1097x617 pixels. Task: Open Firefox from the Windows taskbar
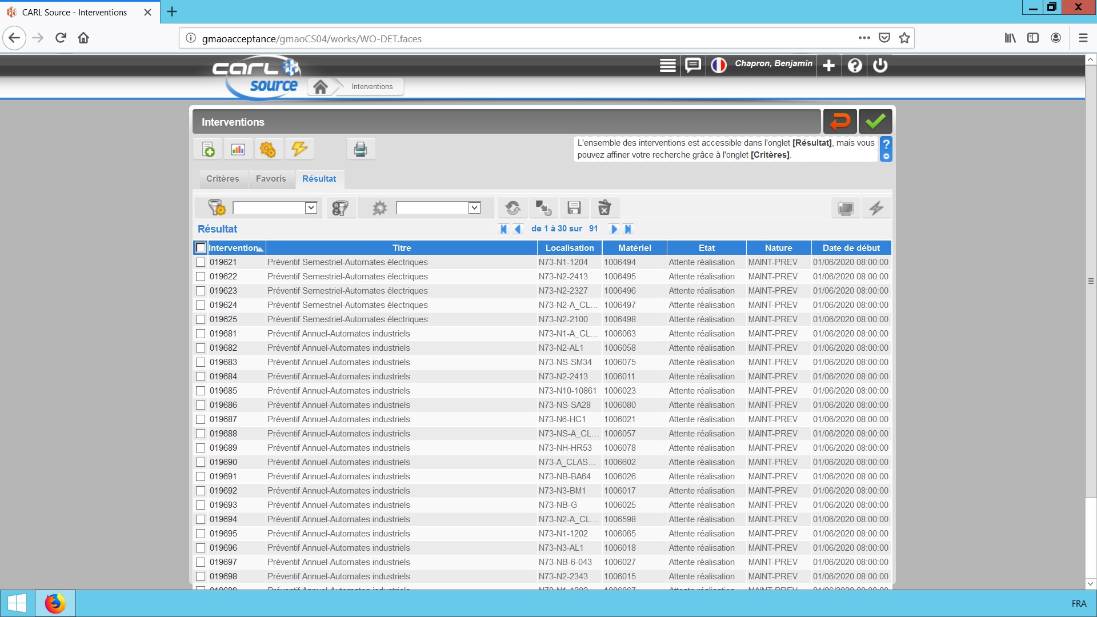pos(55,603)
